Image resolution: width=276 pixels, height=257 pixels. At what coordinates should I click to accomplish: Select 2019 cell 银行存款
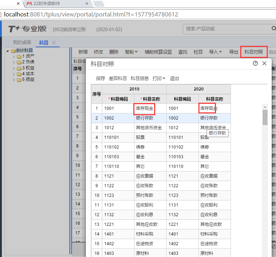coord(150,118)
